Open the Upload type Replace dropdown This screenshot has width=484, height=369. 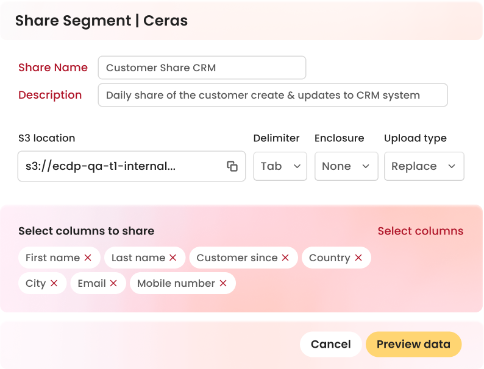tap(424, 166)
